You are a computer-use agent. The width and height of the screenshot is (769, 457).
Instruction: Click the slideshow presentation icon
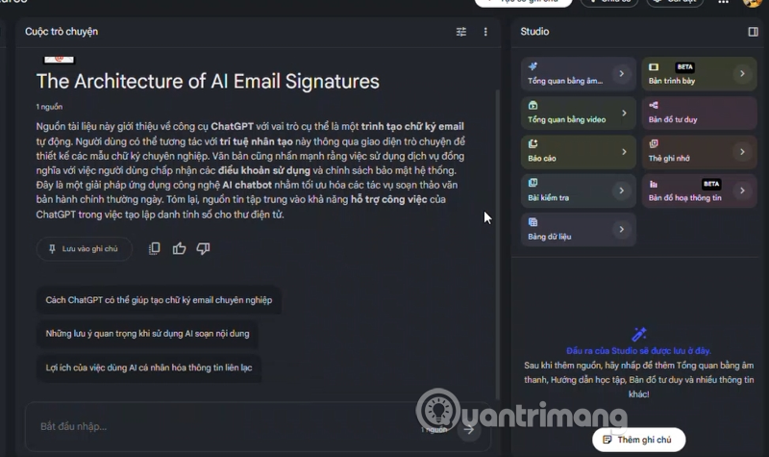coord(654,66)
